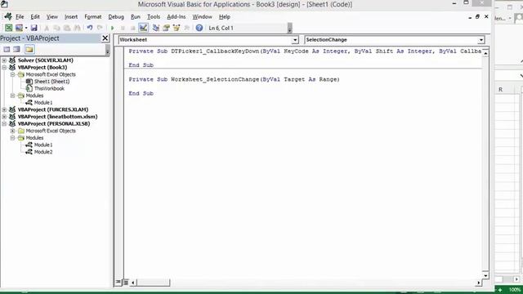Undo the last action

(90, 28)
